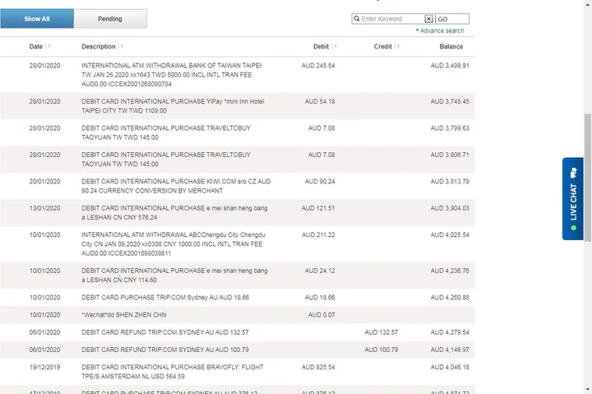The image size is (592, 394).
Task: Select the BRAVOFLY flight purchase transaction
Action: 173,370
